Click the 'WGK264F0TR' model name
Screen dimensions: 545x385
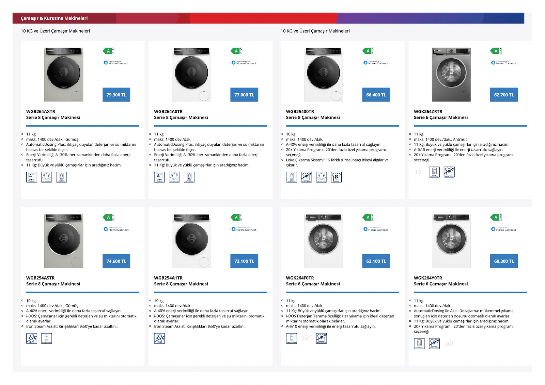click(x=300, y=278)
